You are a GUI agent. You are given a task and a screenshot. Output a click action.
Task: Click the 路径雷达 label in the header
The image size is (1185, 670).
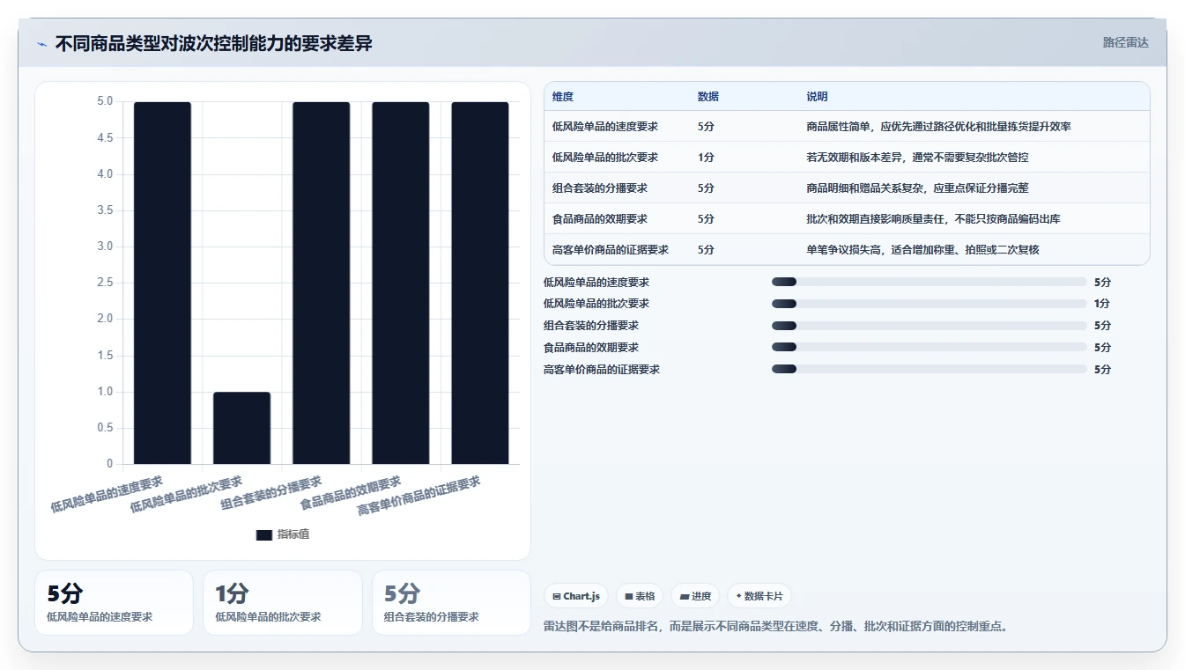[1125, 42]
